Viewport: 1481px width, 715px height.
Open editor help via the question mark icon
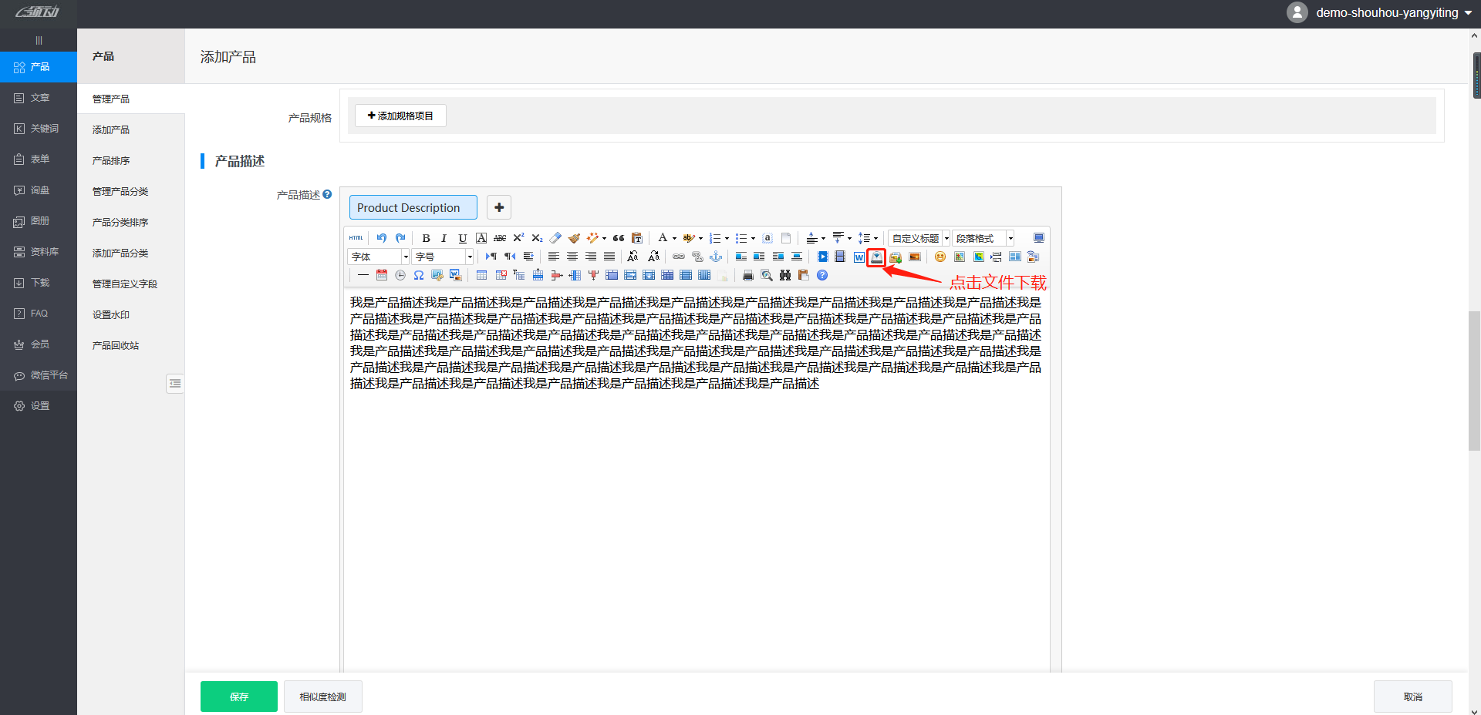(822, 276)
